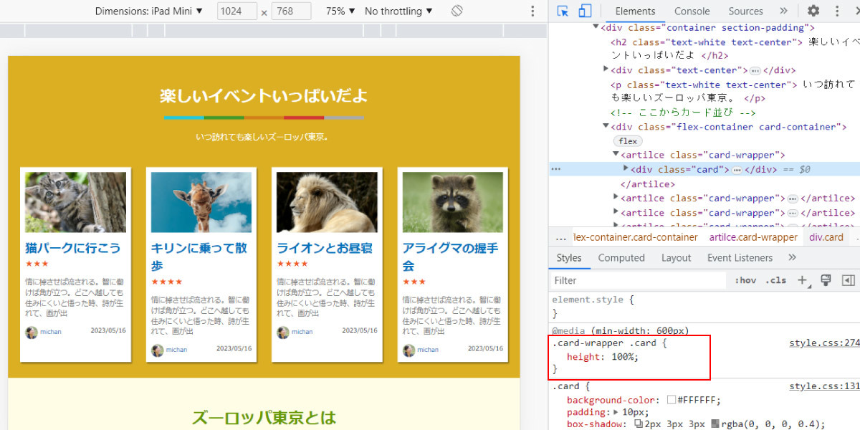
Task: Toggle the .cls class editor button
Action: [775, 280]
